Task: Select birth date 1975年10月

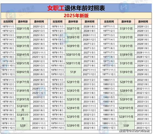Action: point(8,66)
